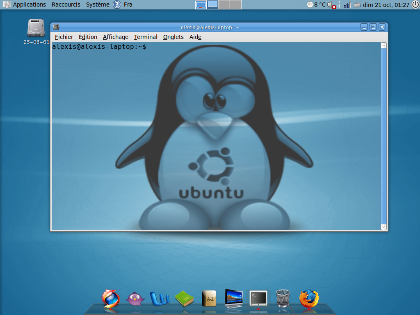Open the A-Z dictionary dock icon

click(209, 299)
